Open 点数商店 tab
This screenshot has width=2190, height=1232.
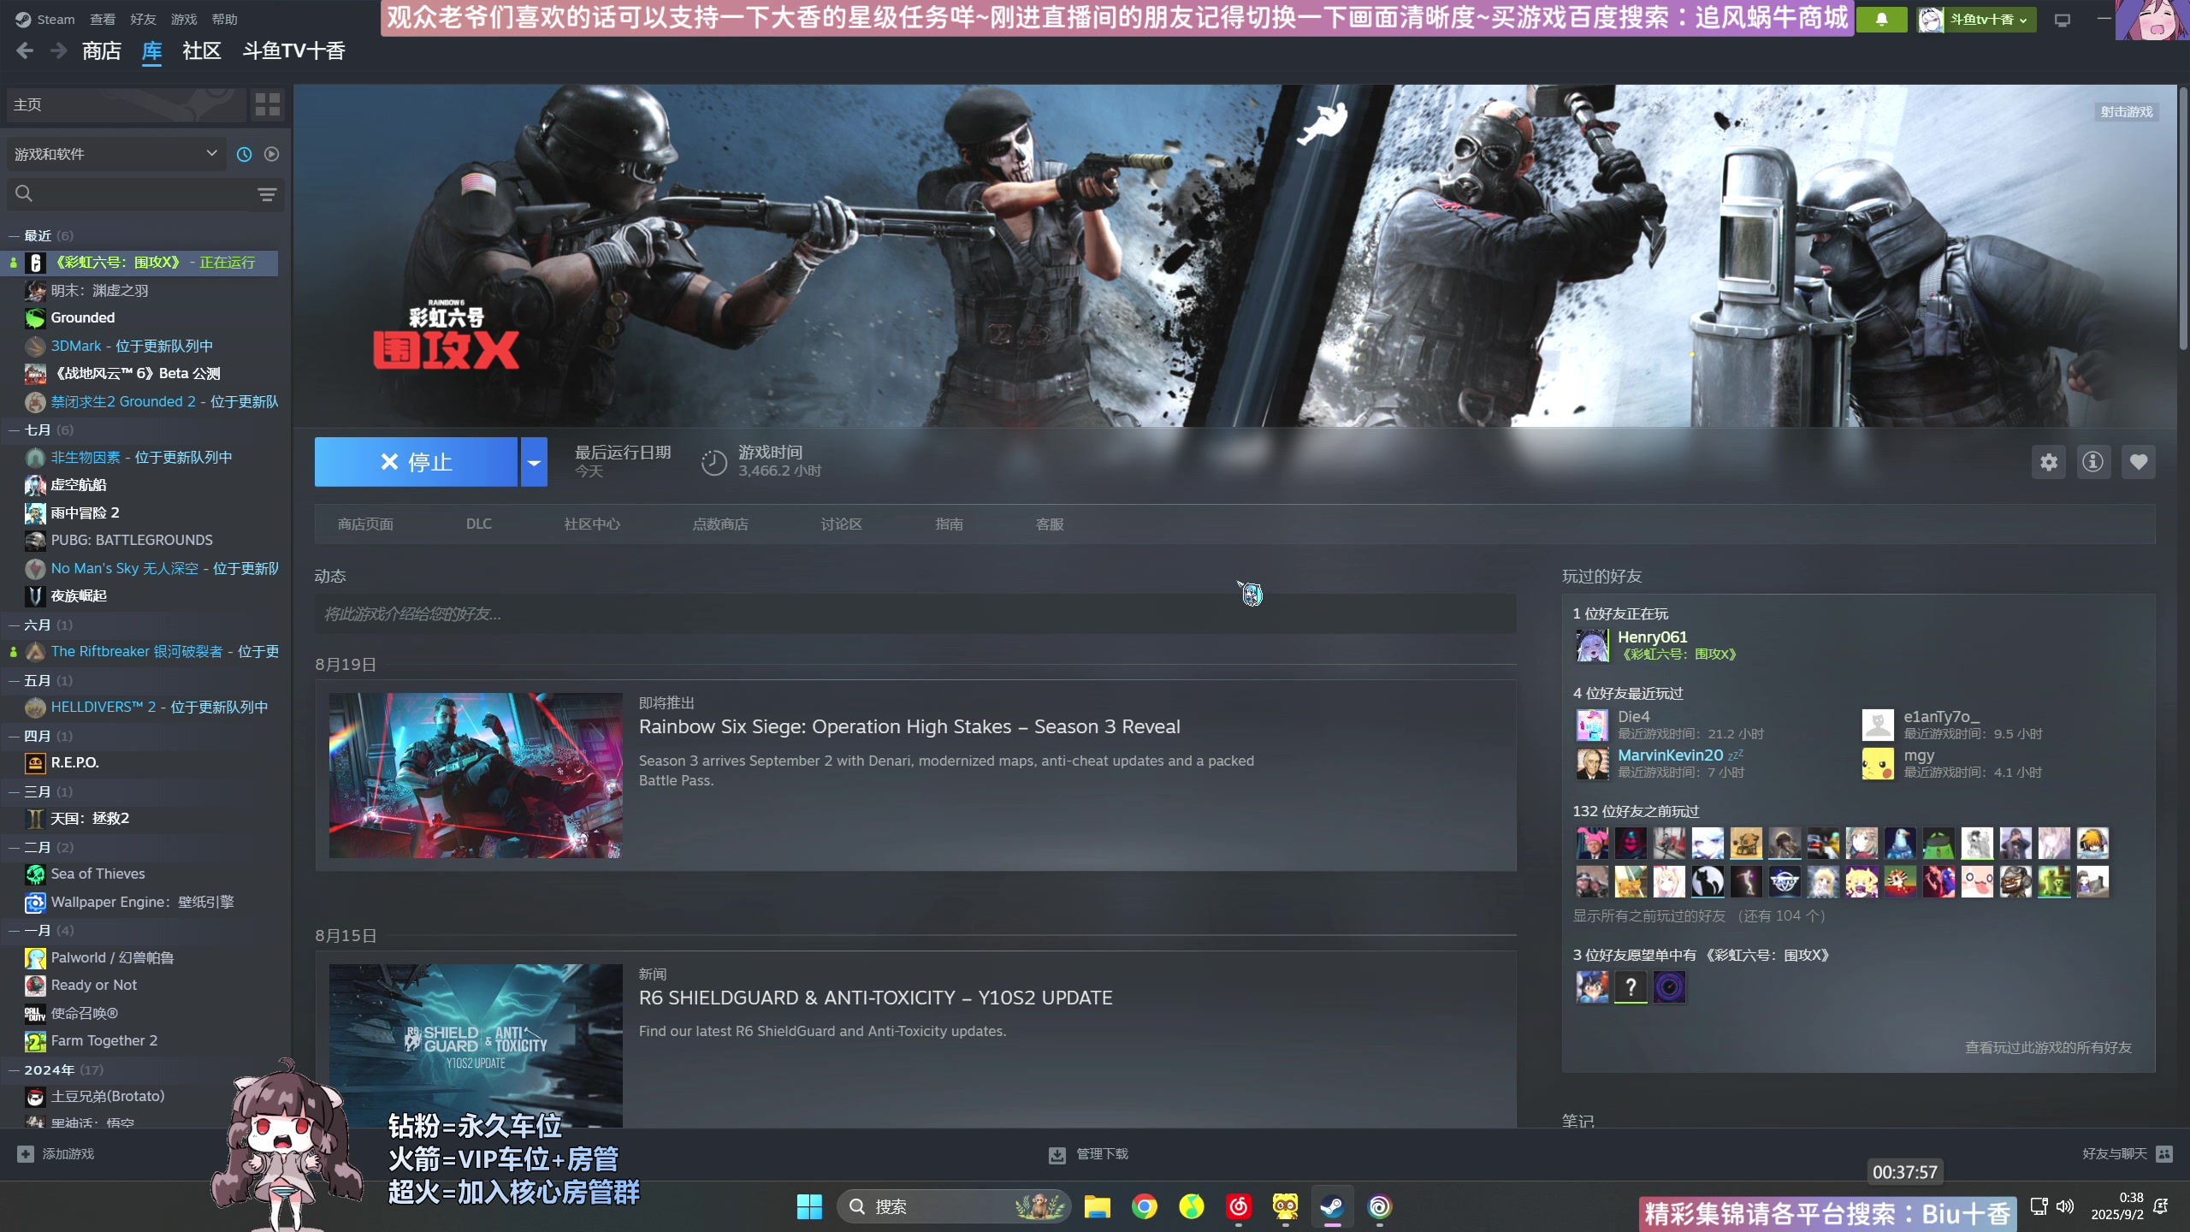[x=720, y=524]
